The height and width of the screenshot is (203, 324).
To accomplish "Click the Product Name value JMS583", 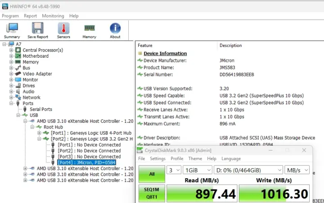I will (x=227, y=68).
